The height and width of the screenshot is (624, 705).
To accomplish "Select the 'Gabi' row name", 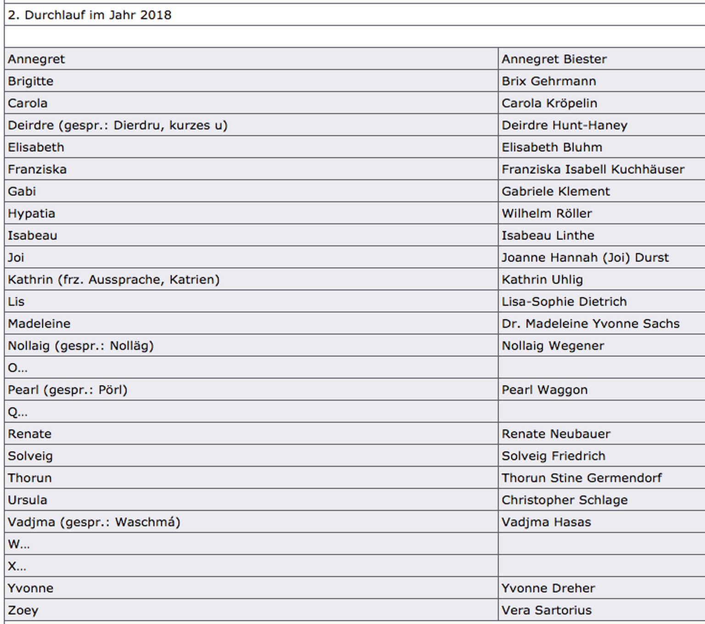I will tap(22, 191).
